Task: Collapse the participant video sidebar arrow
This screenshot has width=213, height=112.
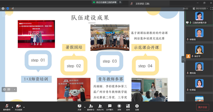Action: pos(183,59)
